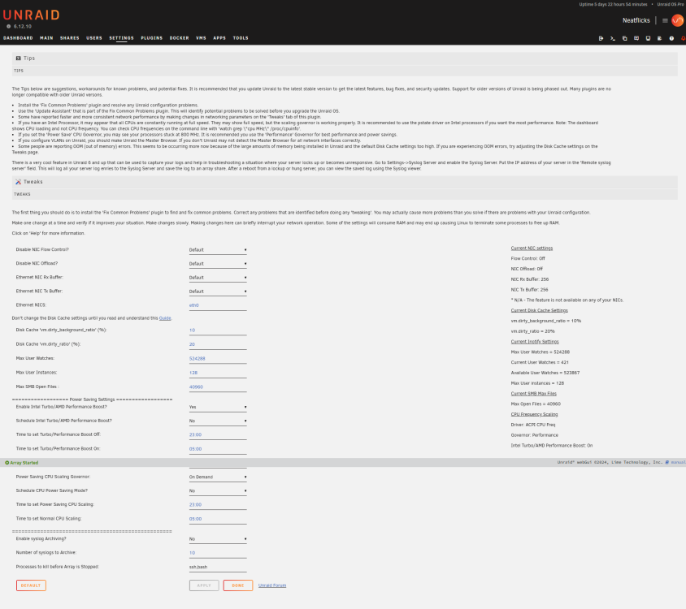Click the 'Governor: Performance' text
686x609 pixels.
click(535, 435)
